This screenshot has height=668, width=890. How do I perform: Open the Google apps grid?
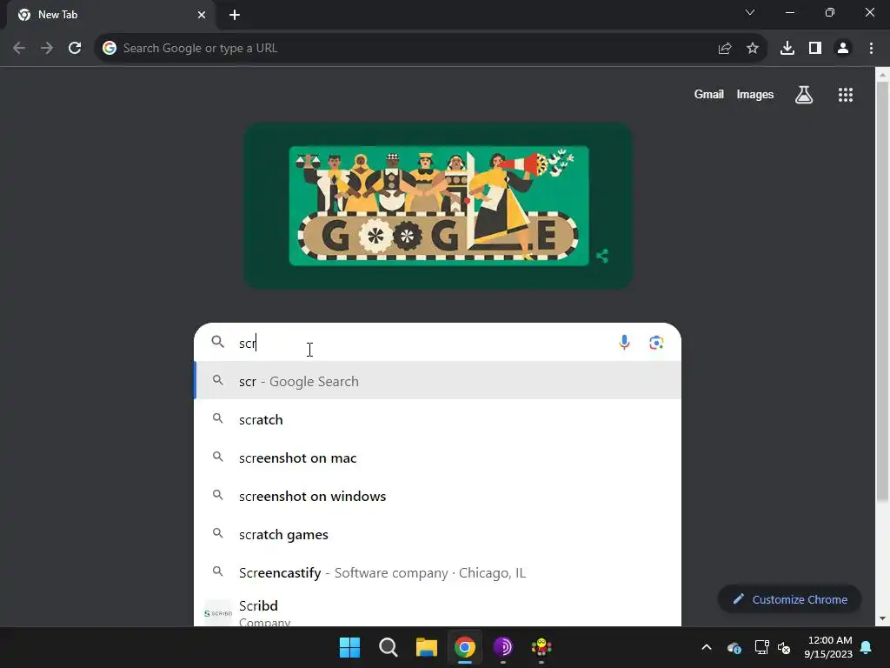[846, 95]
